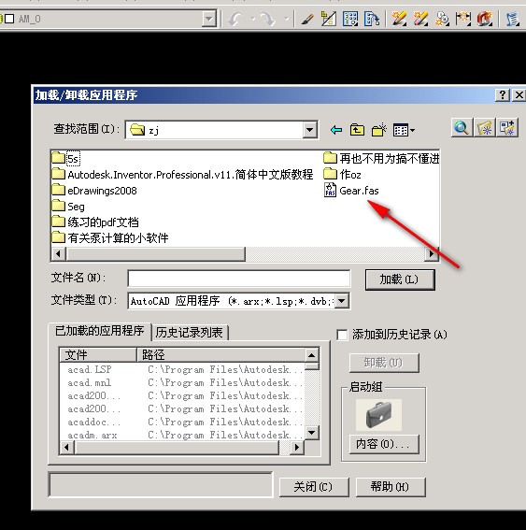Switch to 已加载的应用程序 tab
526x530 pixels.
click(100, 331)
